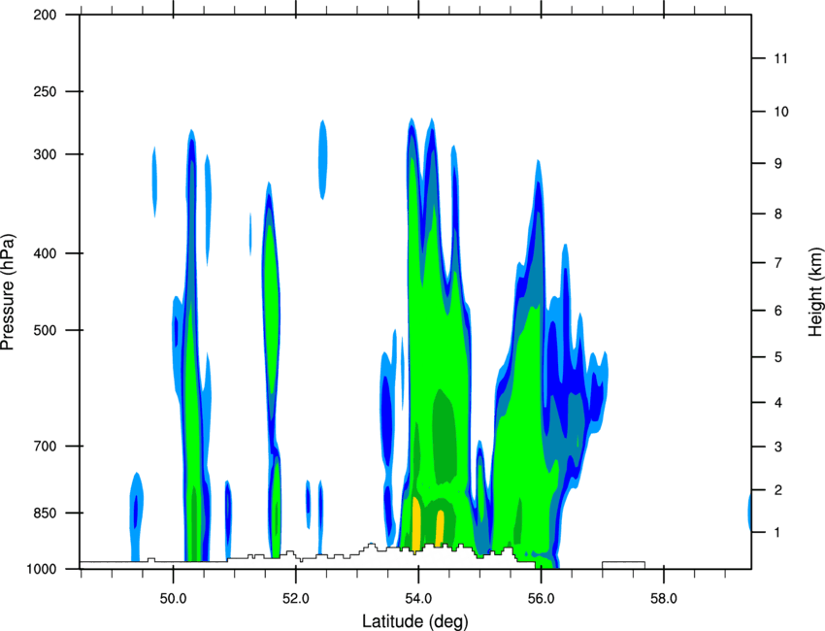Click height tick label 9
This screenshot has width=825, height=631.
(x=777, y=164)
